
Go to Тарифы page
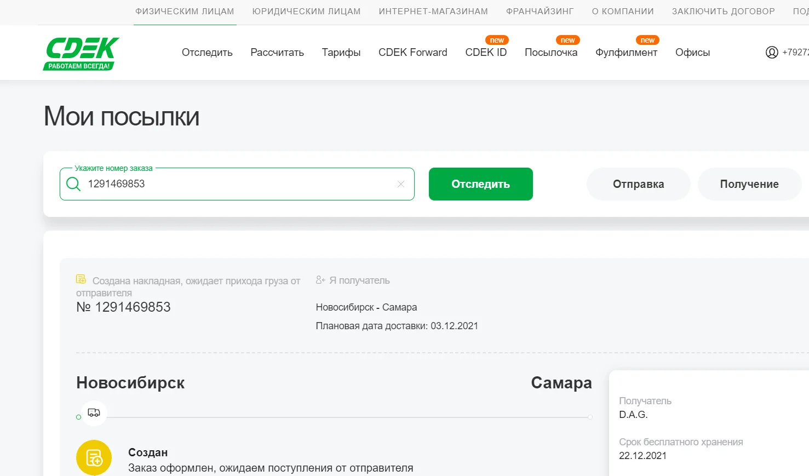click(341, 53)
